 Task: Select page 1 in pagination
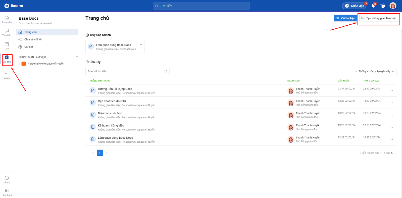100,153
